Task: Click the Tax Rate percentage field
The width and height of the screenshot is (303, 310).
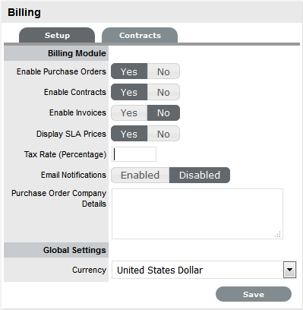Action: pyautogui.click(x=134, y=154)
